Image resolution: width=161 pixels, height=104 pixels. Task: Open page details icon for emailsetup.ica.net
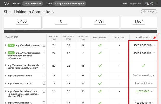(x=44, y=45)
